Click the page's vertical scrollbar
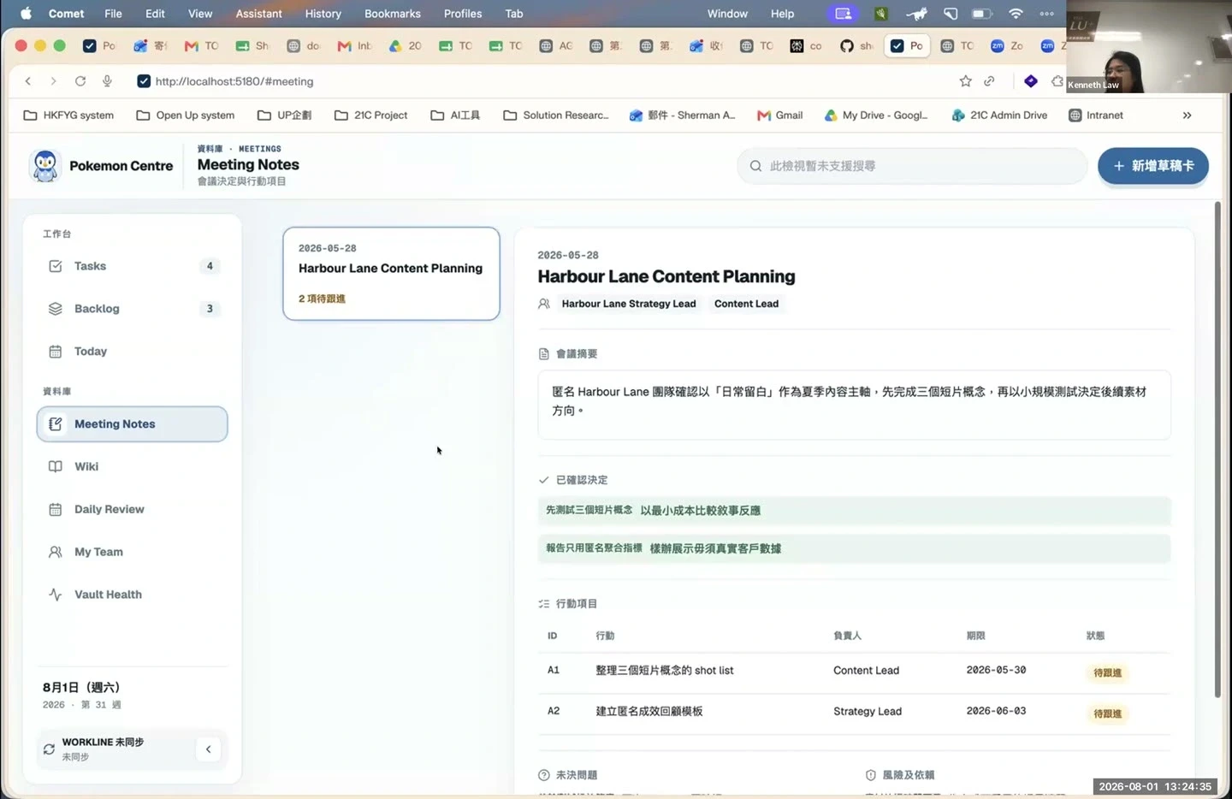The width and height of the screenshot is (1232, 799). click(1217, 449)
